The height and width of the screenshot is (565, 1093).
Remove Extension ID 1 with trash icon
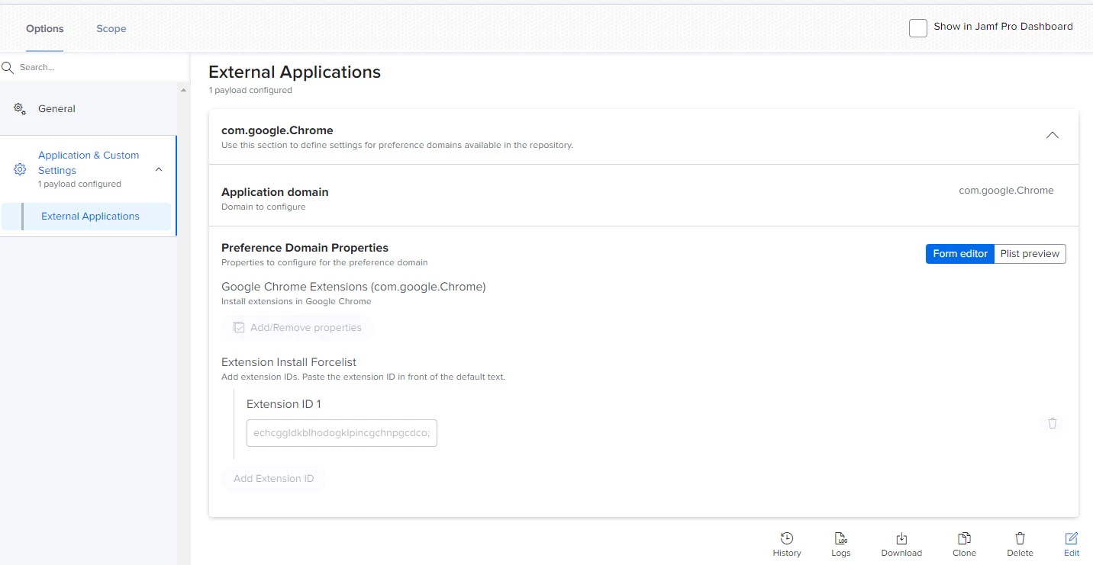pos(1053,423)
